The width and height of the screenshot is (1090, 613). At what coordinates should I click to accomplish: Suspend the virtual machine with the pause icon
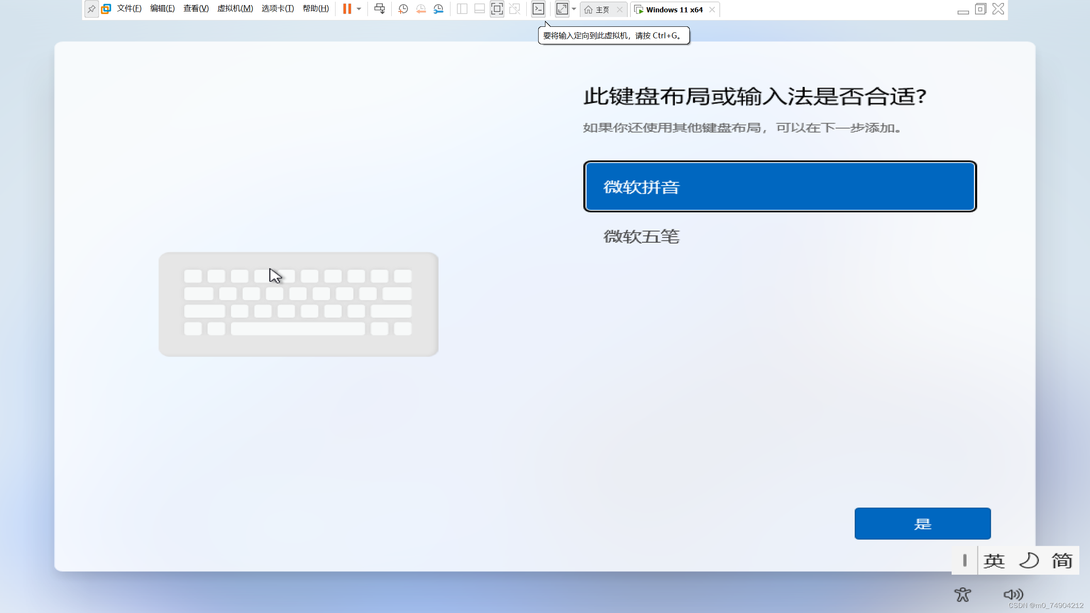(347, 9)
